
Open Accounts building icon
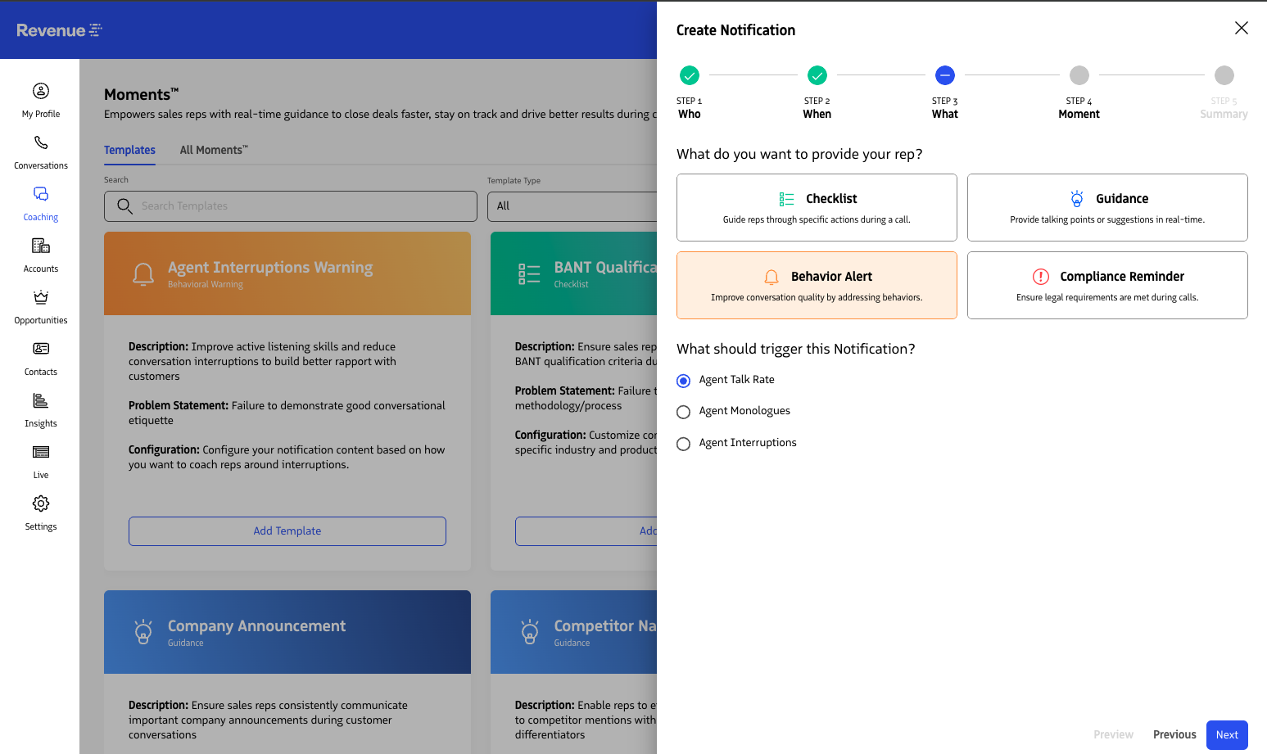[41, 246]
